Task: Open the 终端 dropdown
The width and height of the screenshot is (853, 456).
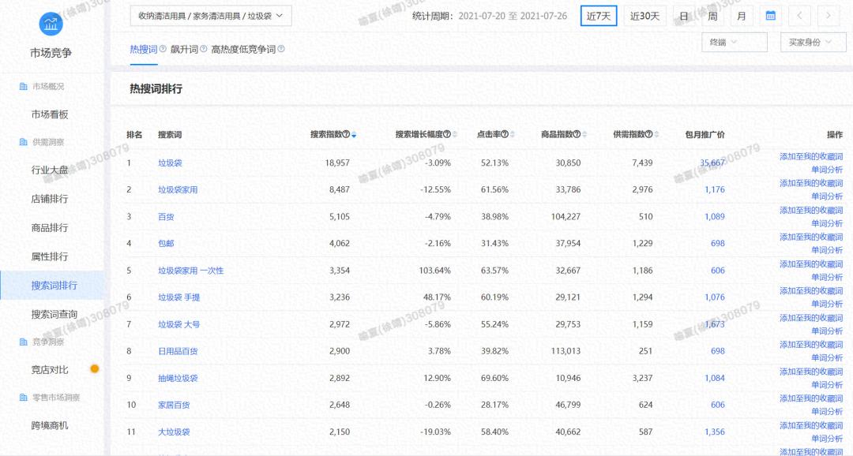Action: pos(735,42)
